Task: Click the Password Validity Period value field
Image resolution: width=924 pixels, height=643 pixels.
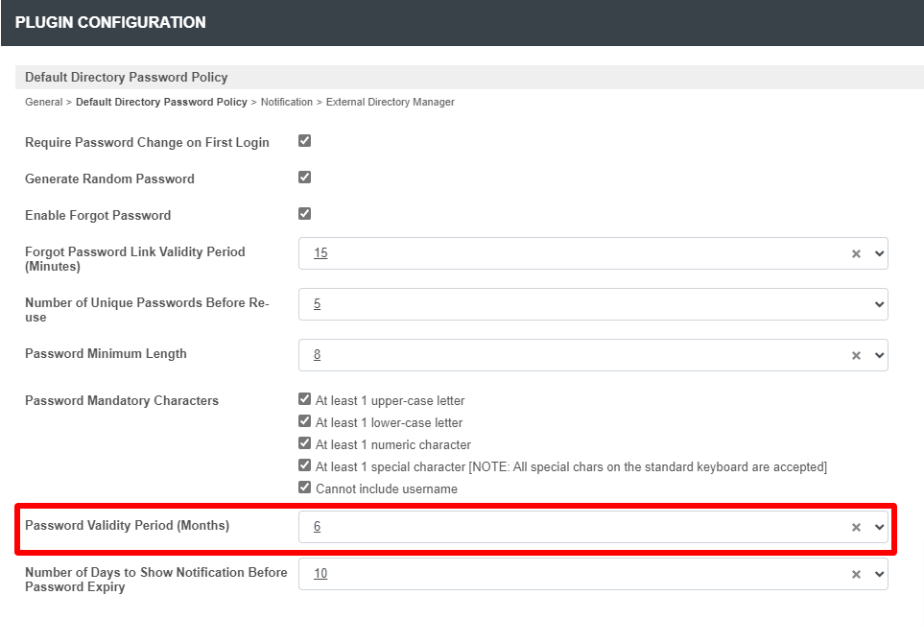Action: point(593,527)
